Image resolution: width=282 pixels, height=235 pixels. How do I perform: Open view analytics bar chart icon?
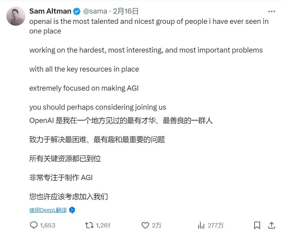[x=201, y=225]
